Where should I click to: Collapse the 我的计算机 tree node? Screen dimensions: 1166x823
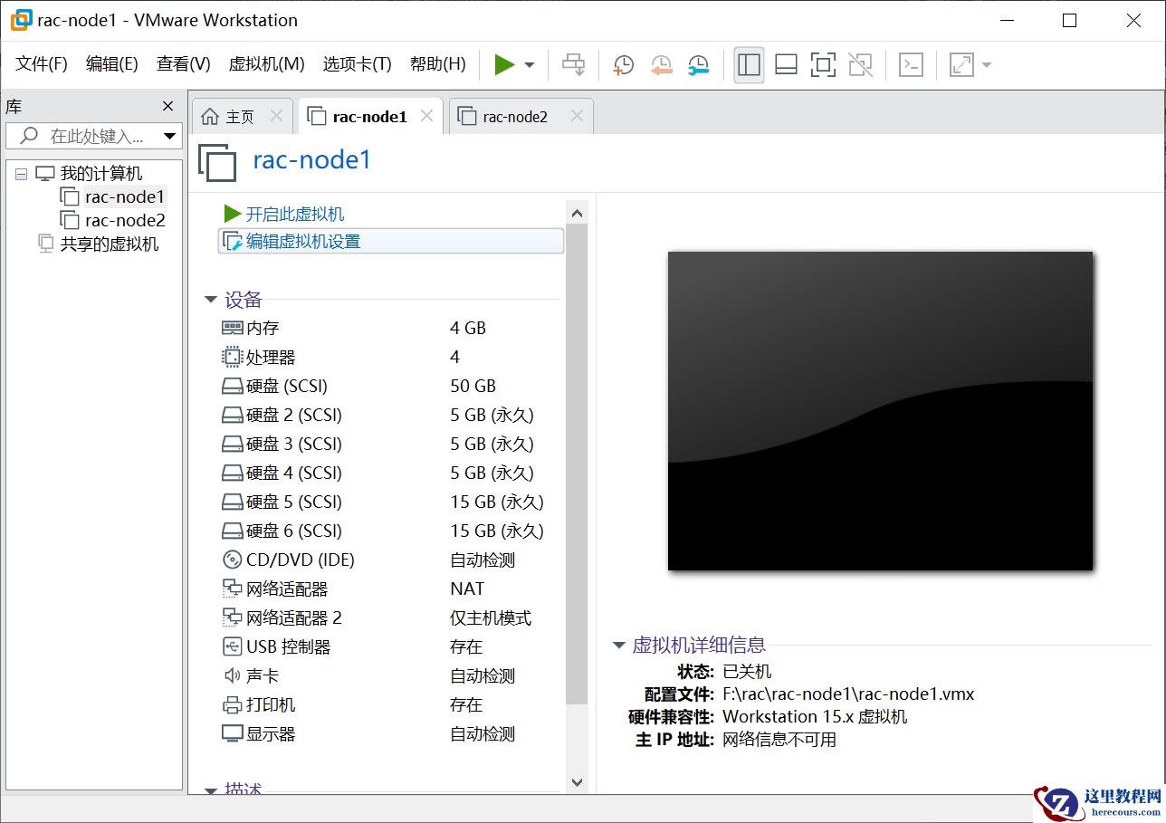pyautogui.click(x=22, y=174)
